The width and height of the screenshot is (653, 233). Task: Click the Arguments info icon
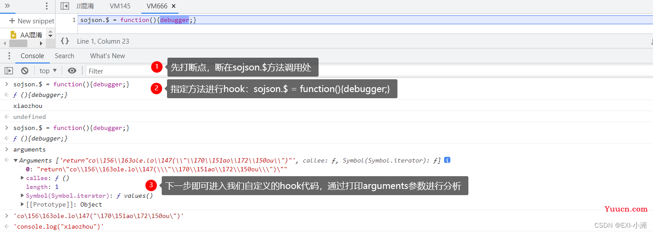point(447,160)
